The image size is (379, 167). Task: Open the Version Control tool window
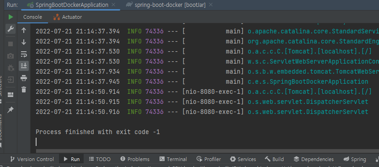tap(32, 159)
